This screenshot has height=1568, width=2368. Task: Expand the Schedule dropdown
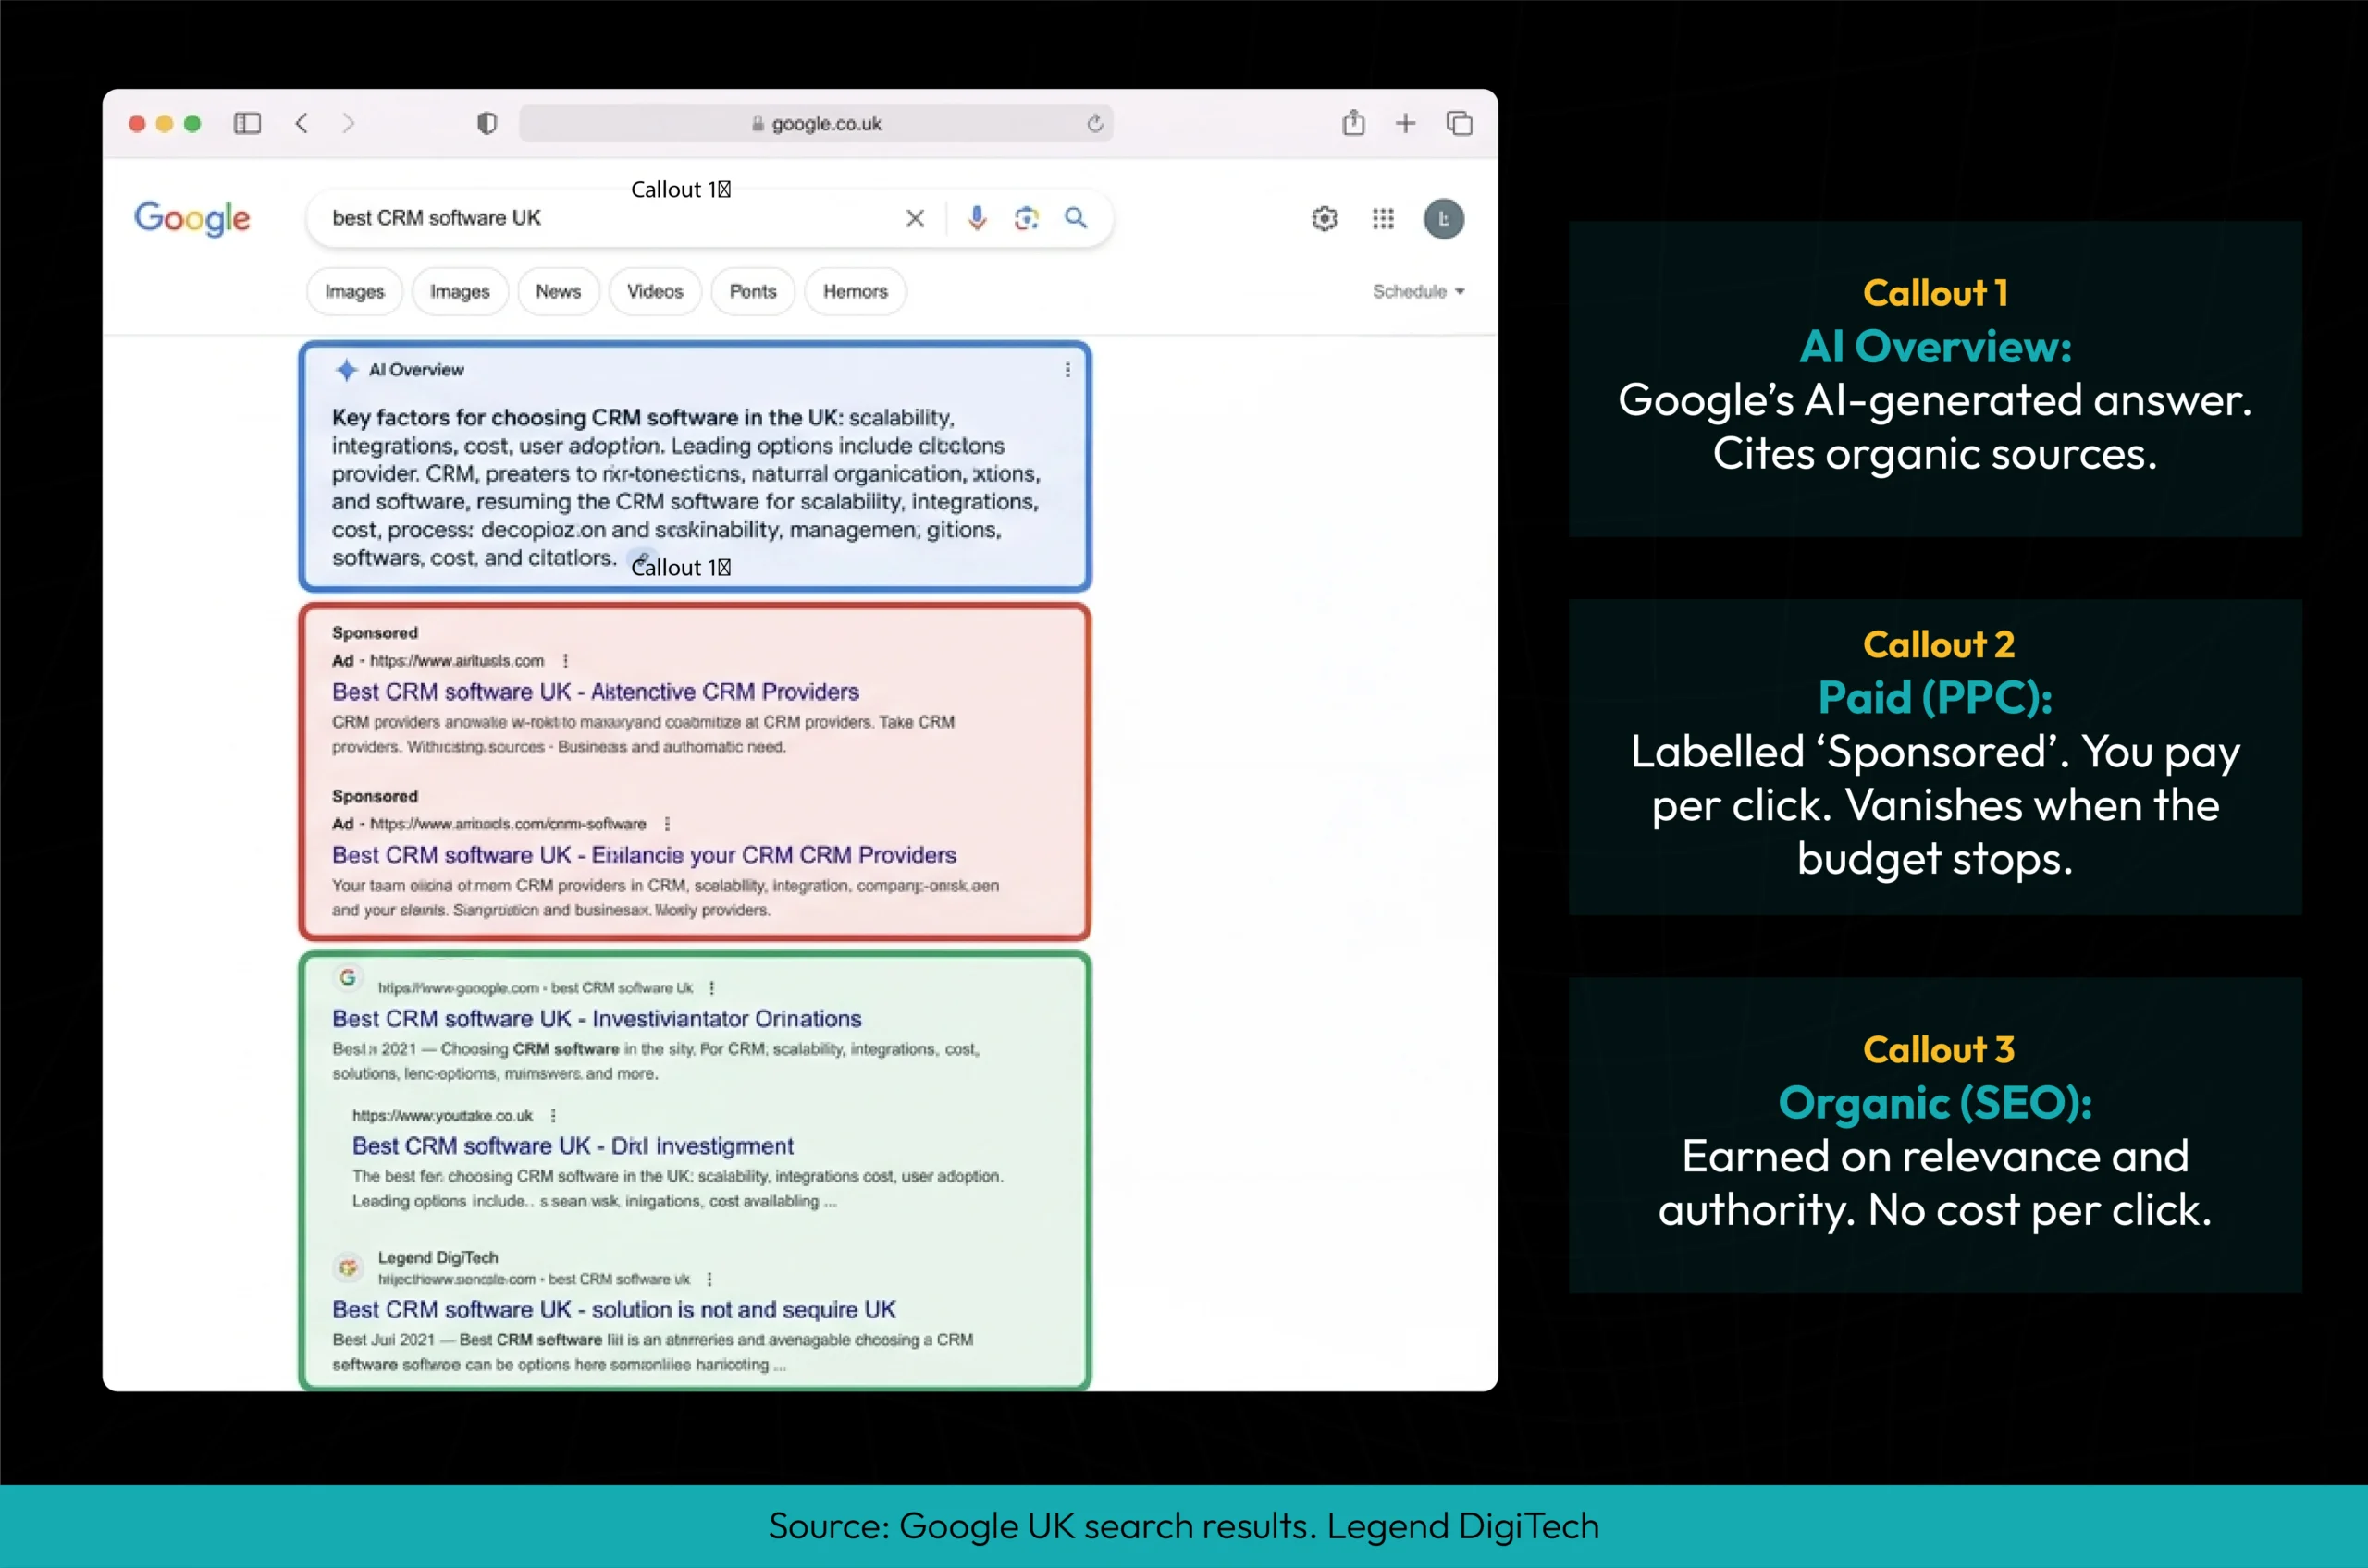[x=1419, y=291]
